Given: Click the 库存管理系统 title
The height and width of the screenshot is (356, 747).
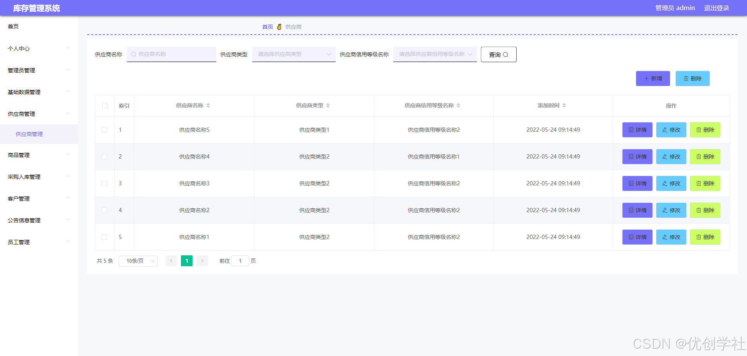Looking at the screenshot, I should coord(37,8).
